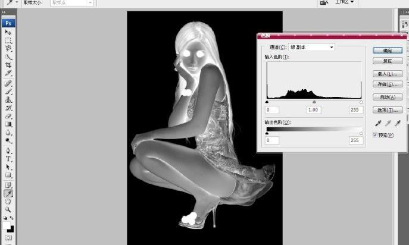Screen dimensions: 409x245
Task: Select the Gradient tool
Action: [x=8, y=124]
